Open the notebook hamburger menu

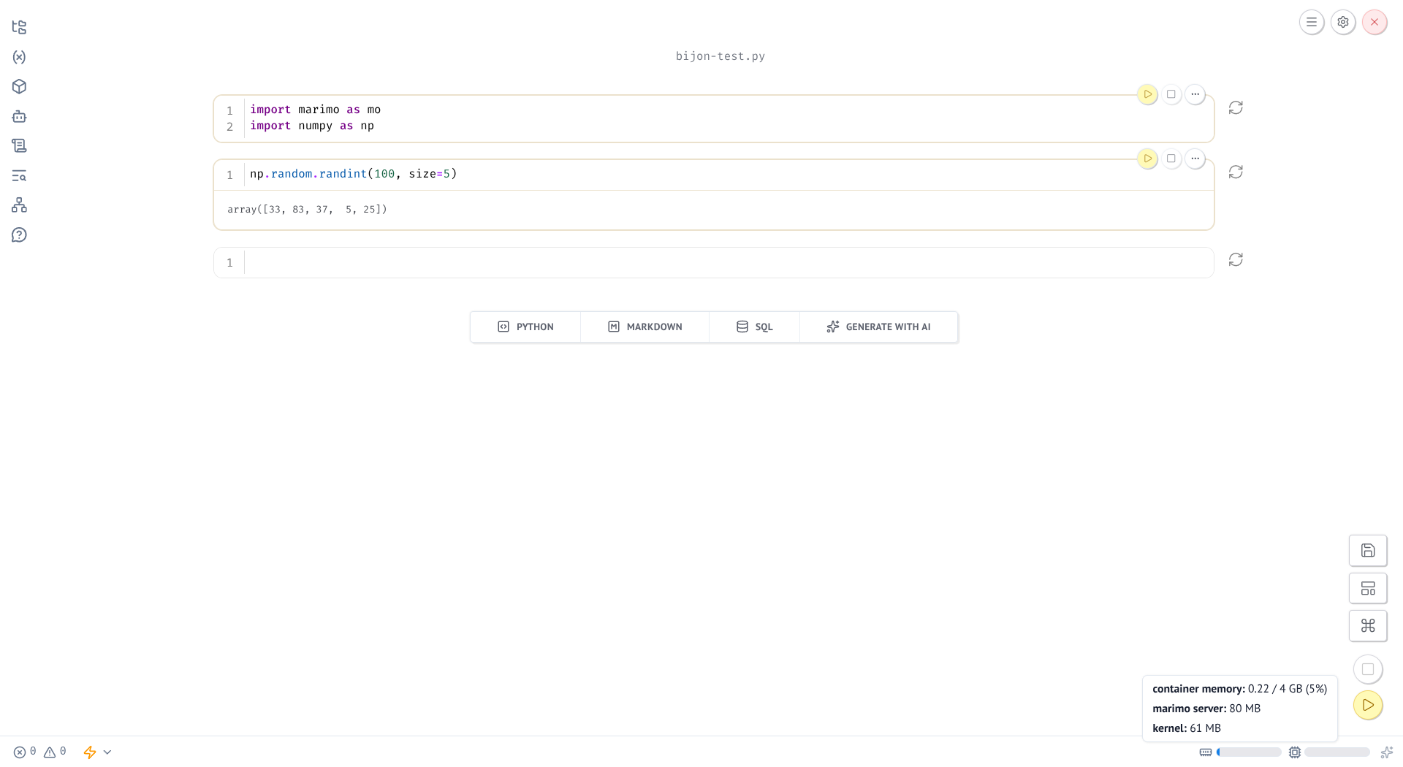coord(1312,22)
